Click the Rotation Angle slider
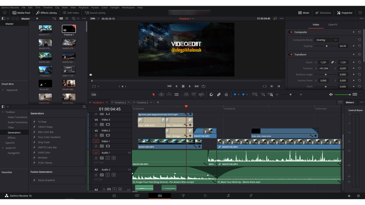Screen dimensions: 365x205 pos(325,74)
